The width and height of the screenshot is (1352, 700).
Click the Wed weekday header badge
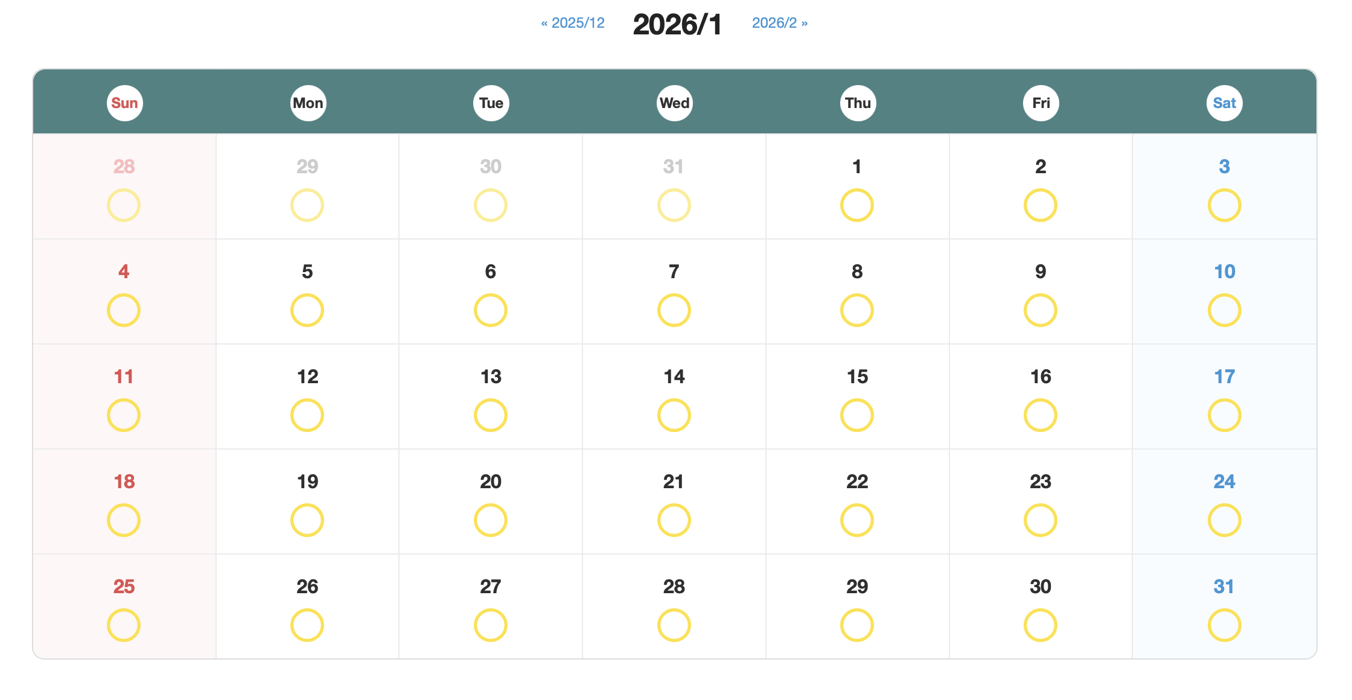(x=674, y=103)
